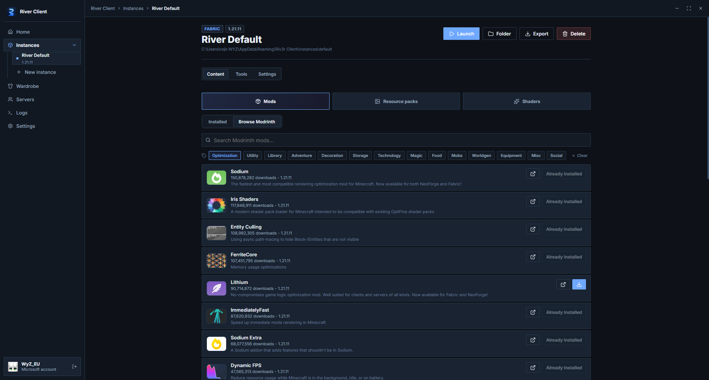Open Dynamic FPS external link icon
The image size is (709, 380).
pos(533,367)
